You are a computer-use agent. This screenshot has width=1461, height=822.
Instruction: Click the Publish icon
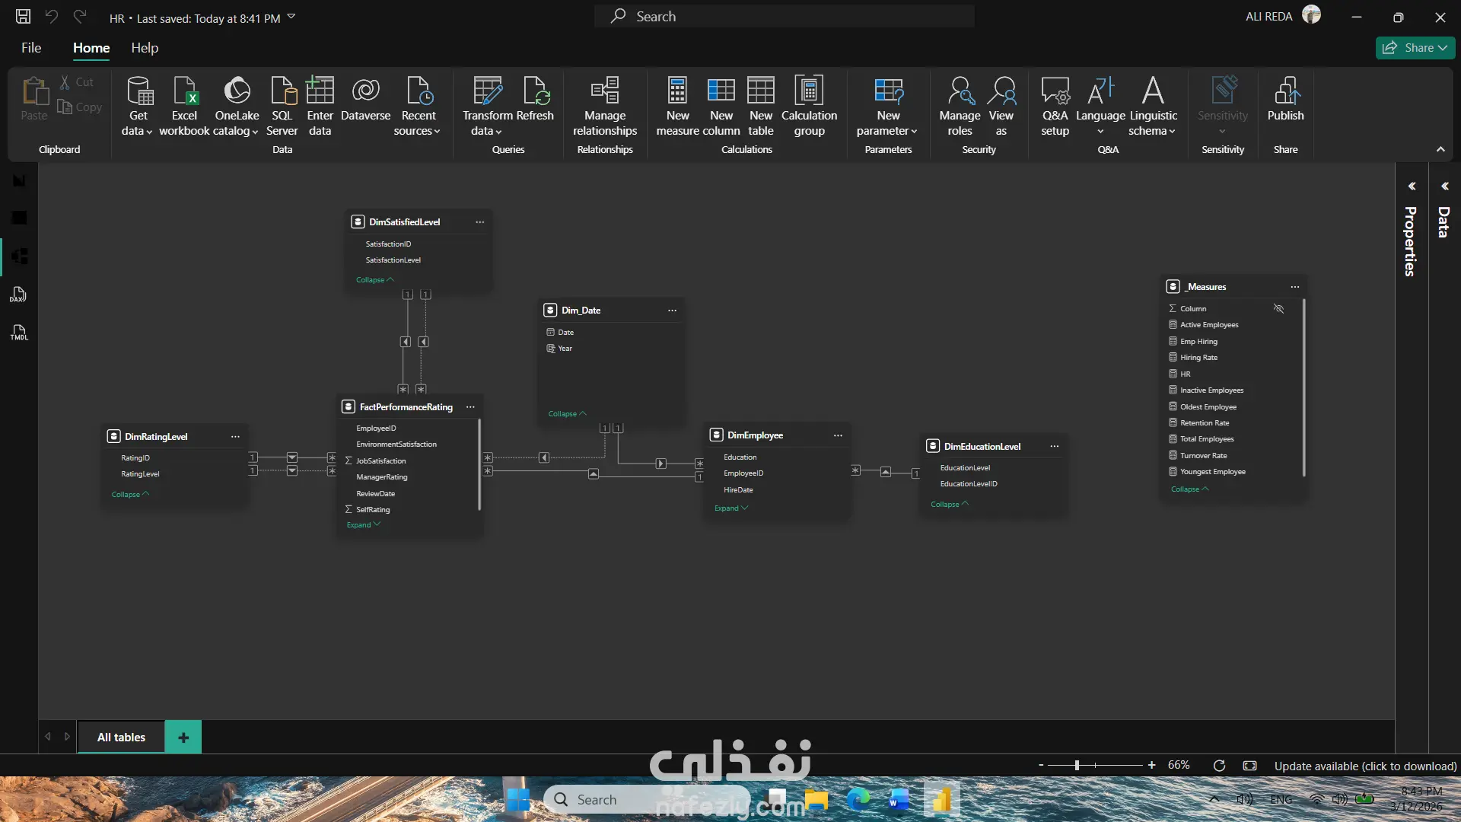[x=1285, y=91]
